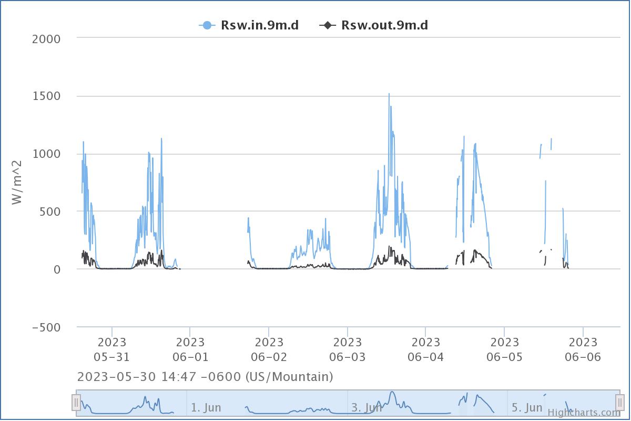631x421 pixels.
Task: Click the 2023-05-30 14:47 timestamp text
Action: [205, 377]
